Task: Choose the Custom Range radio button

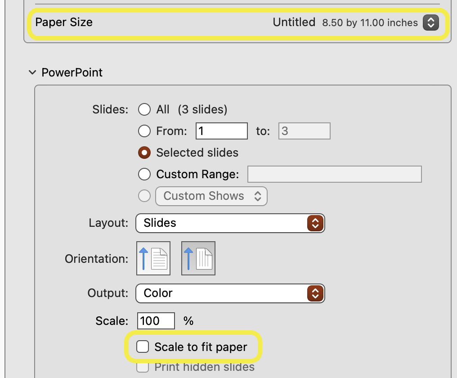Action: tap(144, 174)
